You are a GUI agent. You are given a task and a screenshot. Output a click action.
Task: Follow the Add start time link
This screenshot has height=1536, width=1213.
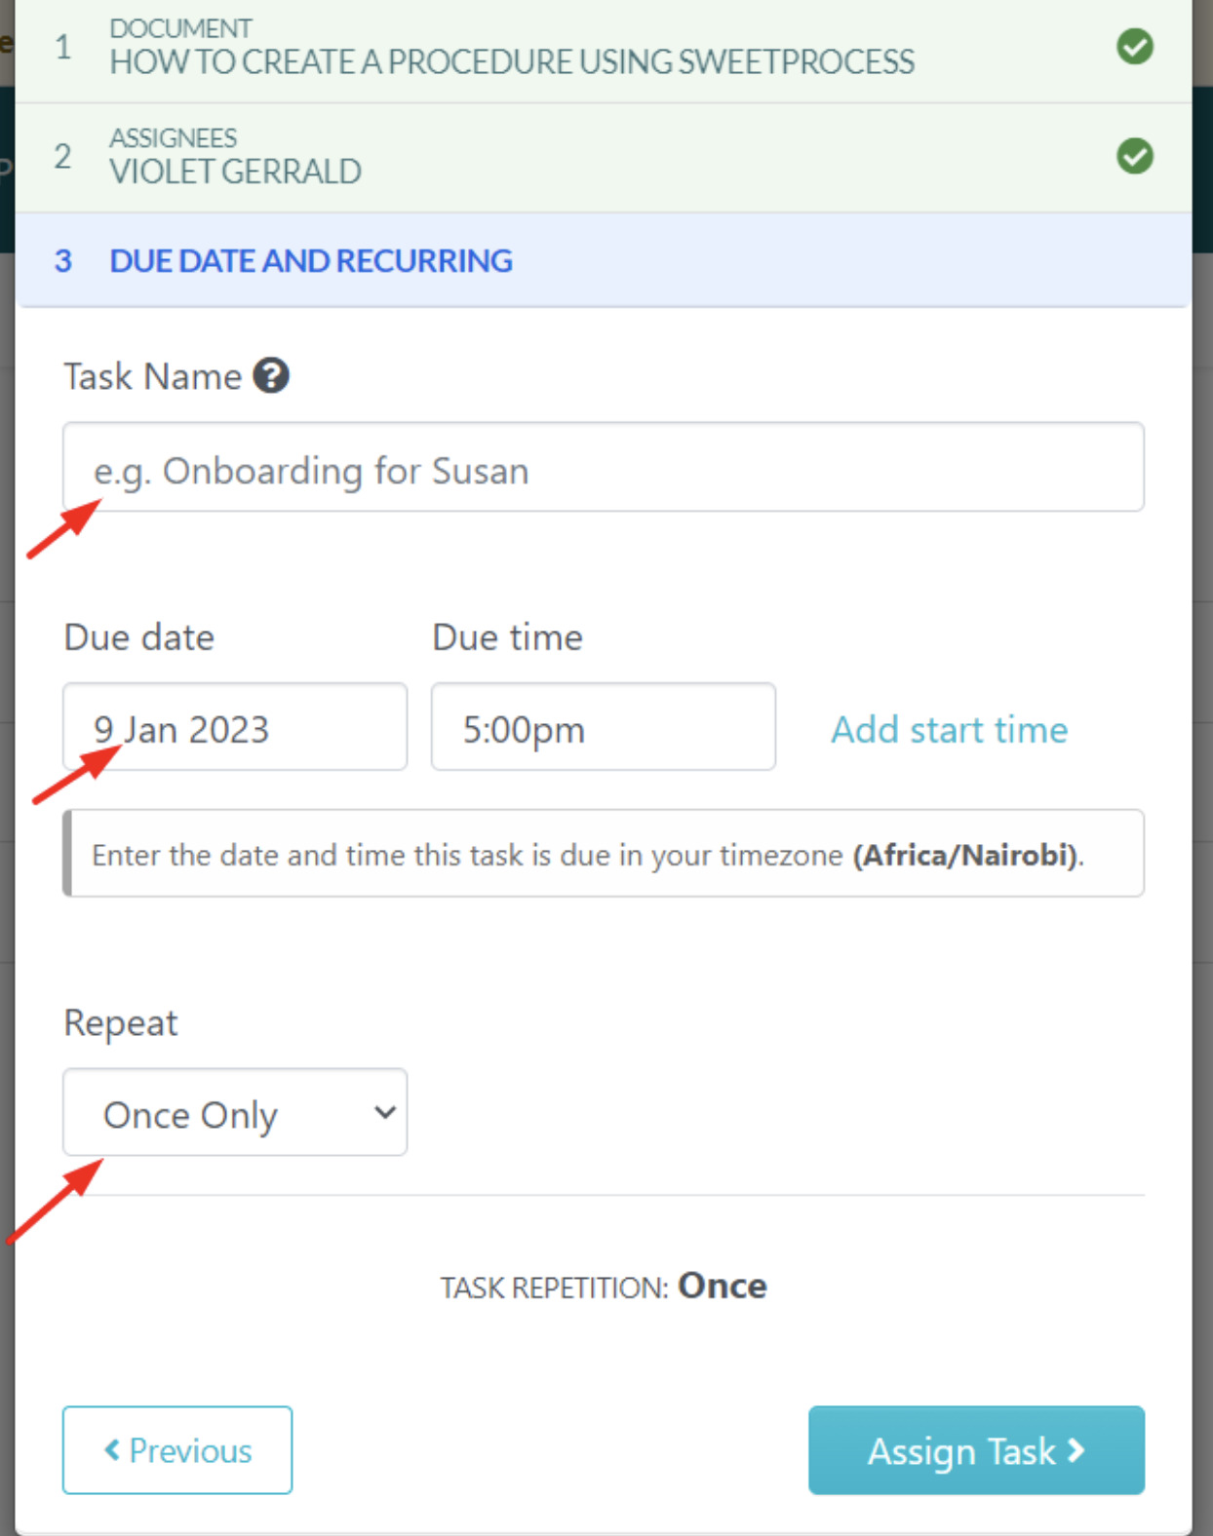point(949,730)
